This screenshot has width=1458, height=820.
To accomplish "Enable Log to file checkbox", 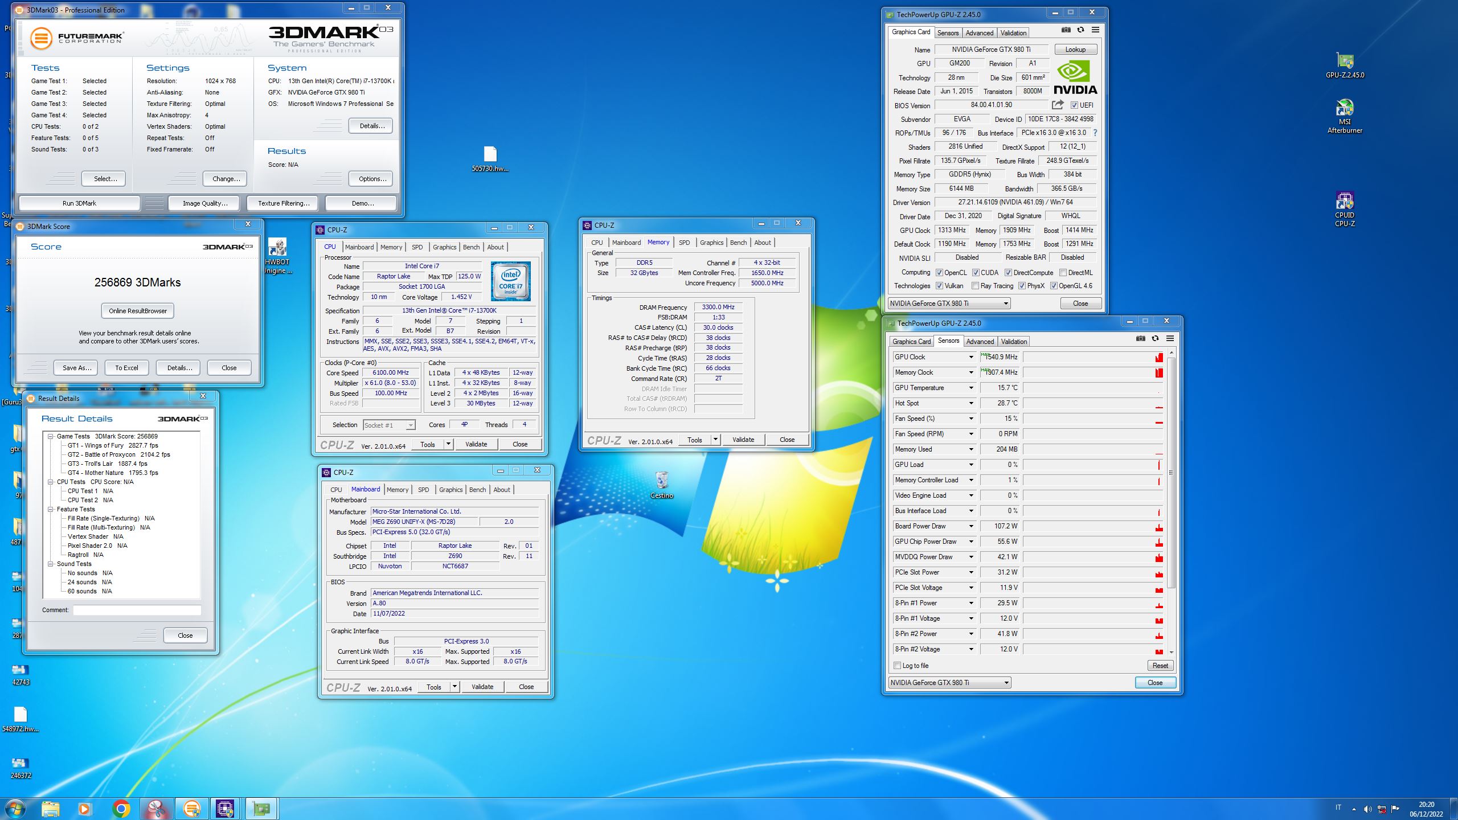I will (898, 666).
